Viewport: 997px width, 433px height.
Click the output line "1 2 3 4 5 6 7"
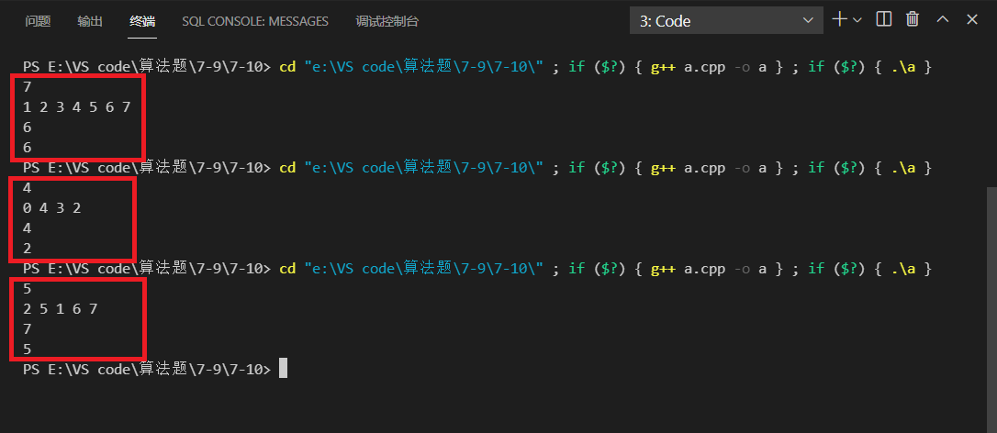pyautogui.click(x=77, y=107)
